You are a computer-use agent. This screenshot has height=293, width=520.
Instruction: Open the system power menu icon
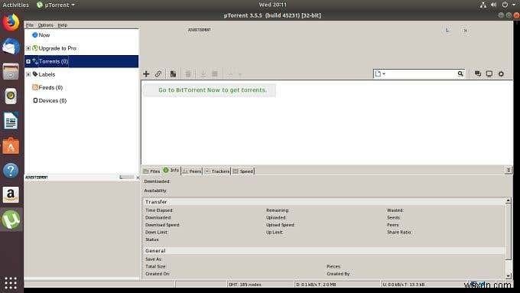click(505, 5)
